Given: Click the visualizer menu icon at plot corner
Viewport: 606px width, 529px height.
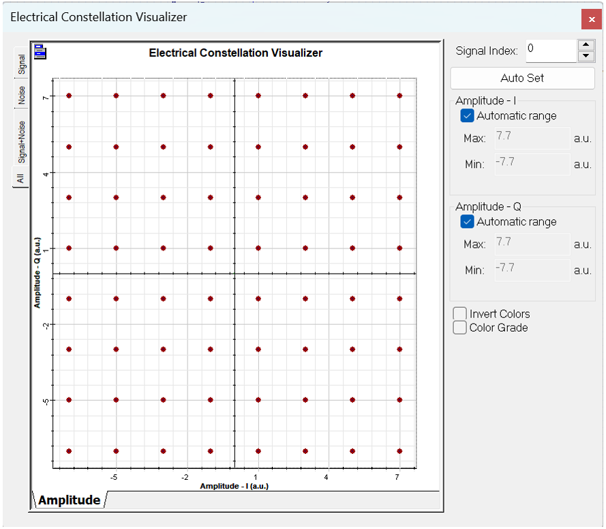Looking at the screenshot, I should pos(40,51).
